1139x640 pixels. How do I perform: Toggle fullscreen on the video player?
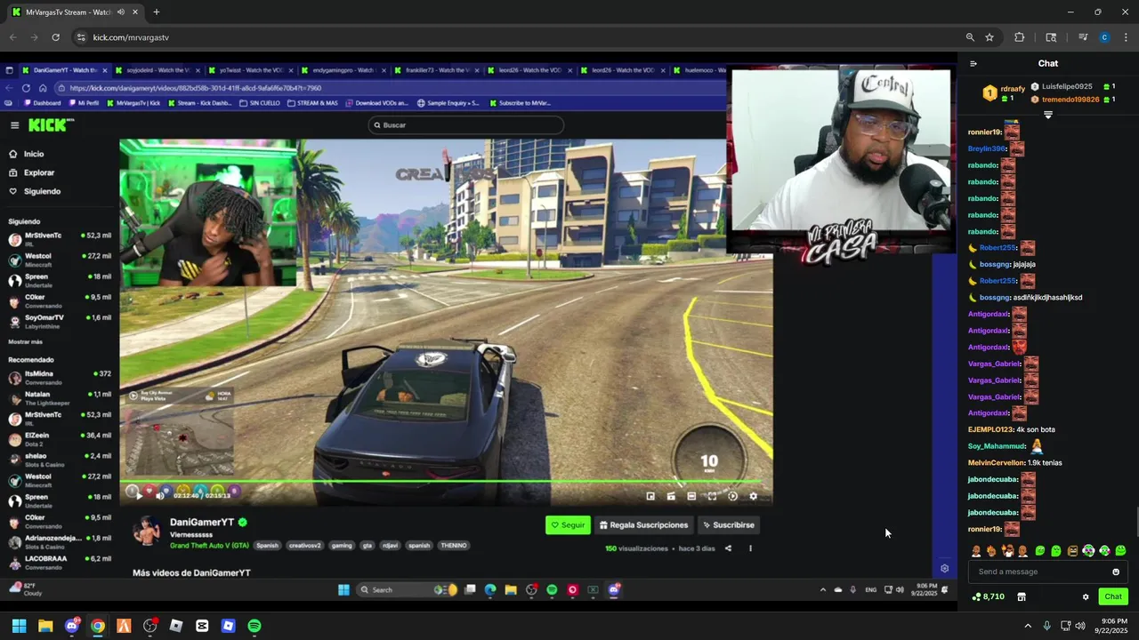click(712, 496)
